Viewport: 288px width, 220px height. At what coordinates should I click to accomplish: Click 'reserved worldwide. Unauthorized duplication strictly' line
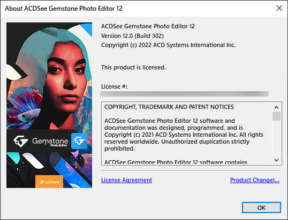tap(177, 142)
